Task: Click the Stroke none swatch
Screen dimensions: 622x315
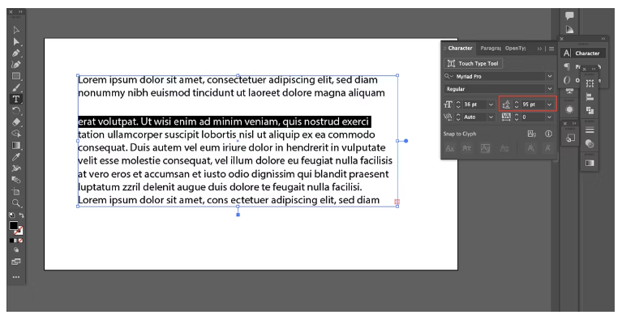Action: click(x=19, y=231)
